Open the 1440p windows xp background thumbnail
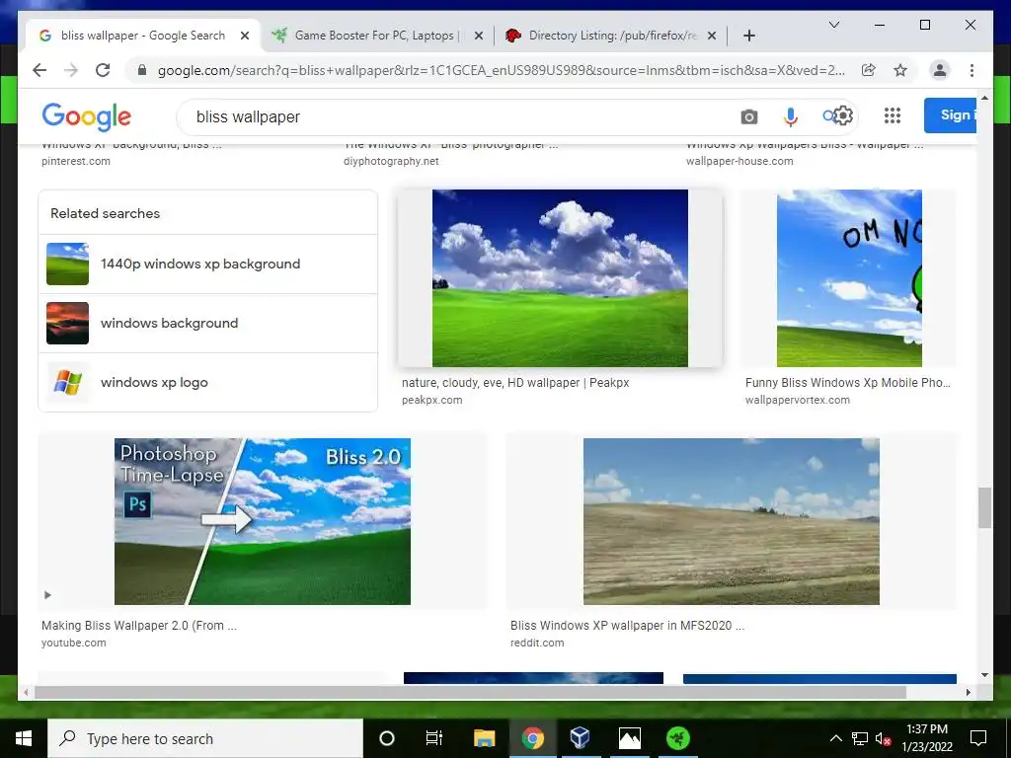This screenshot has height=758, width=1011. point(68,264)
